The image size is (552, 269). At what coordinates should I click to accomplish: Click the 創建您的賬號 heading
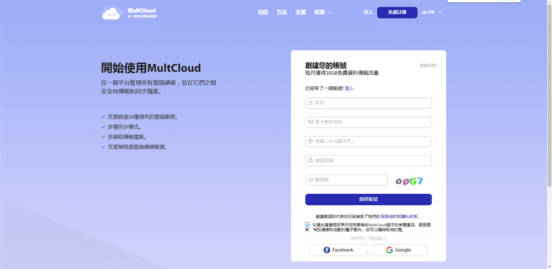[x=326, y=65]
